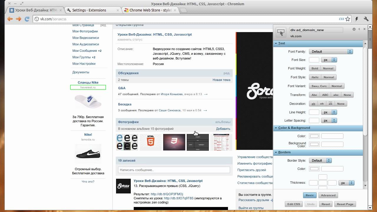
Task: Switch Stylebot to Advanced mode
Action: tap(328, 195)
